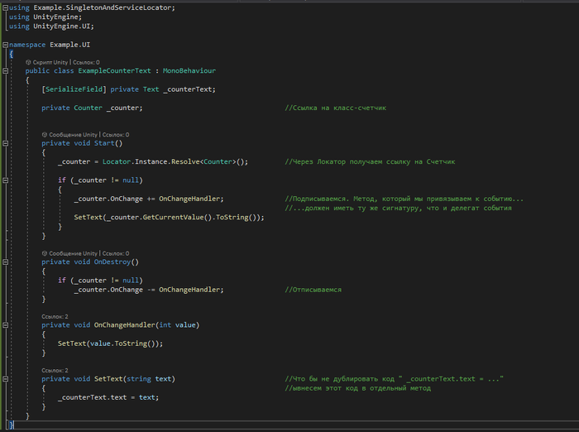Click the Unity icon above the class declaration

29,62
